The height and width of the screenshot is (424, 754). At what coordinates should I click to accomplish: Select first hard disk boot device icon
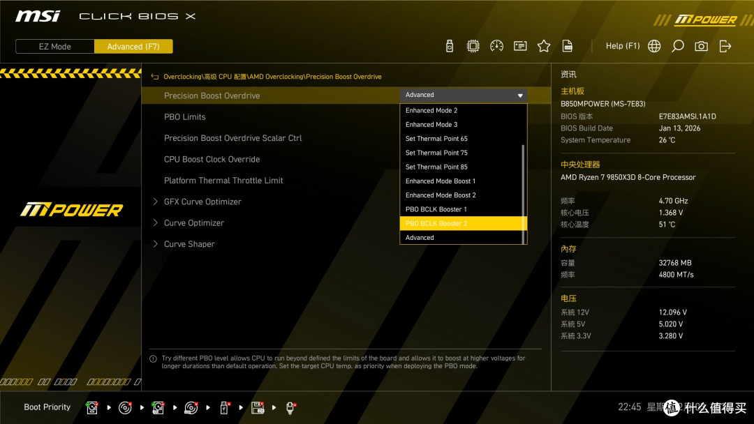92,408
